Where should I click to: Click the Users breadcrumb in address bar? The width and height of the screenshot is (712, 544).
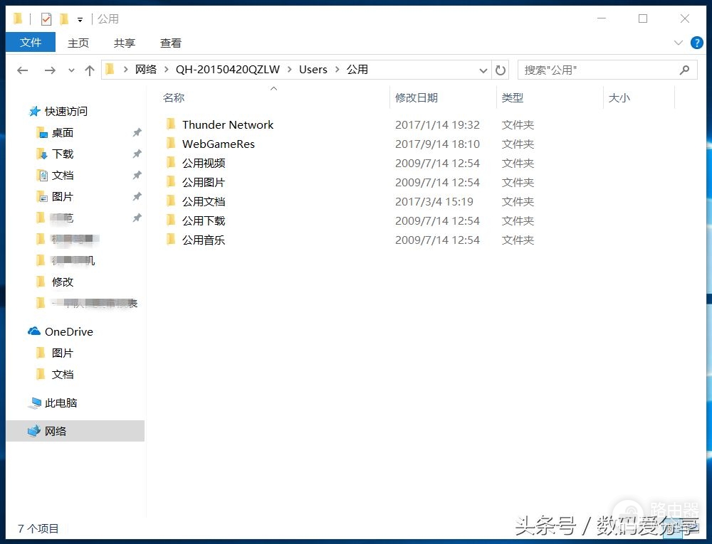click(313, 70)
